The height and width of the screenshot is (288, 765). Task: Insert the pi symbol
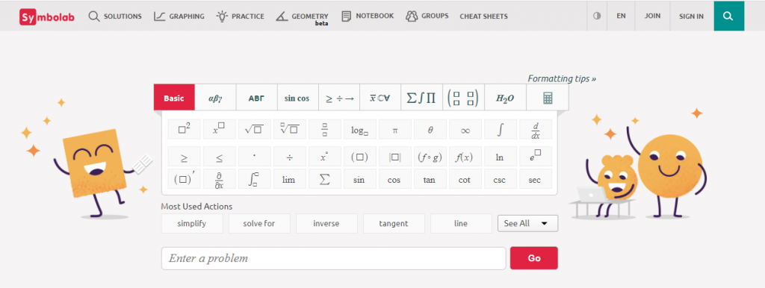pyautogui.click(x=394, y=130)
